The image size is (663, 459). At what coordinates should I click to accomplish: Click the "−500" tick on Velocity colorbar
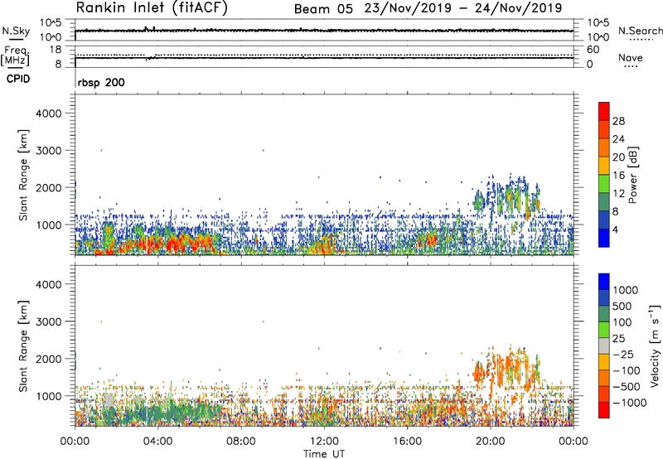point(627,386)
